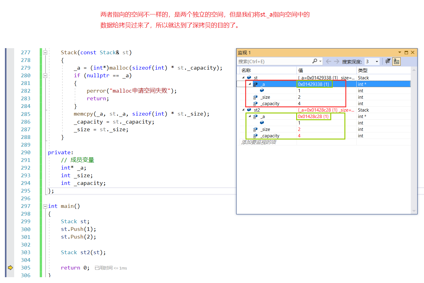Open the search options dropdown arrow
424x283 pixels.
(320, 61)
